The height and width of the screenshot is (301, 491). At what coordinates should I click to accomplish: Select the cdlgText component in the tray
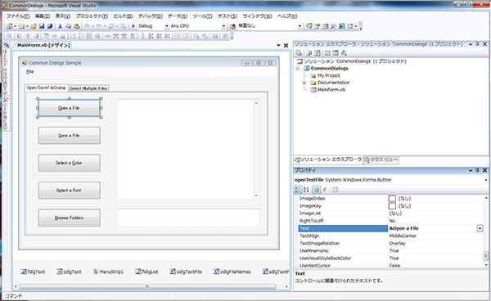[69, 272]
